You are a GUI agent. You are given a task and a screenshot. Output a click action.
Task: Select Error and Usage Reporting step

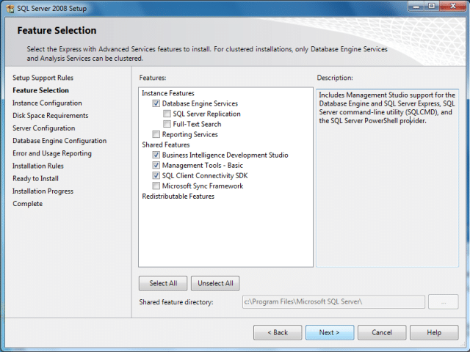click(52, 153)
